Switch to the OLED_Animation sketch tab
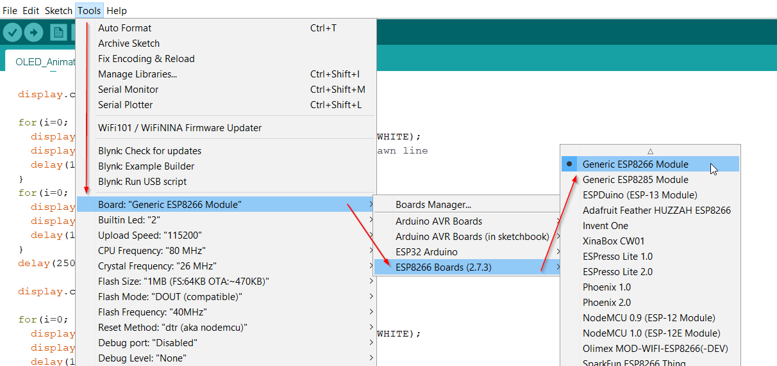This screenshot has height=366, width=777. 45,62
